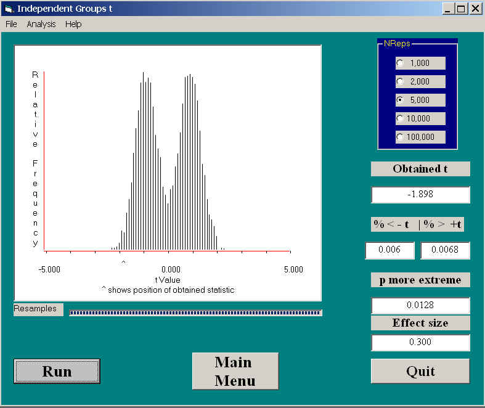
Task: Open the File menu
Action: (x=11, y=24)
